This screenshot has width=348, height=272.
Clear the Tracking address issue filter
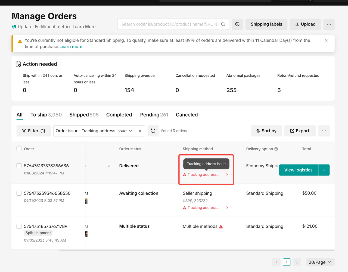coord(140,131)
